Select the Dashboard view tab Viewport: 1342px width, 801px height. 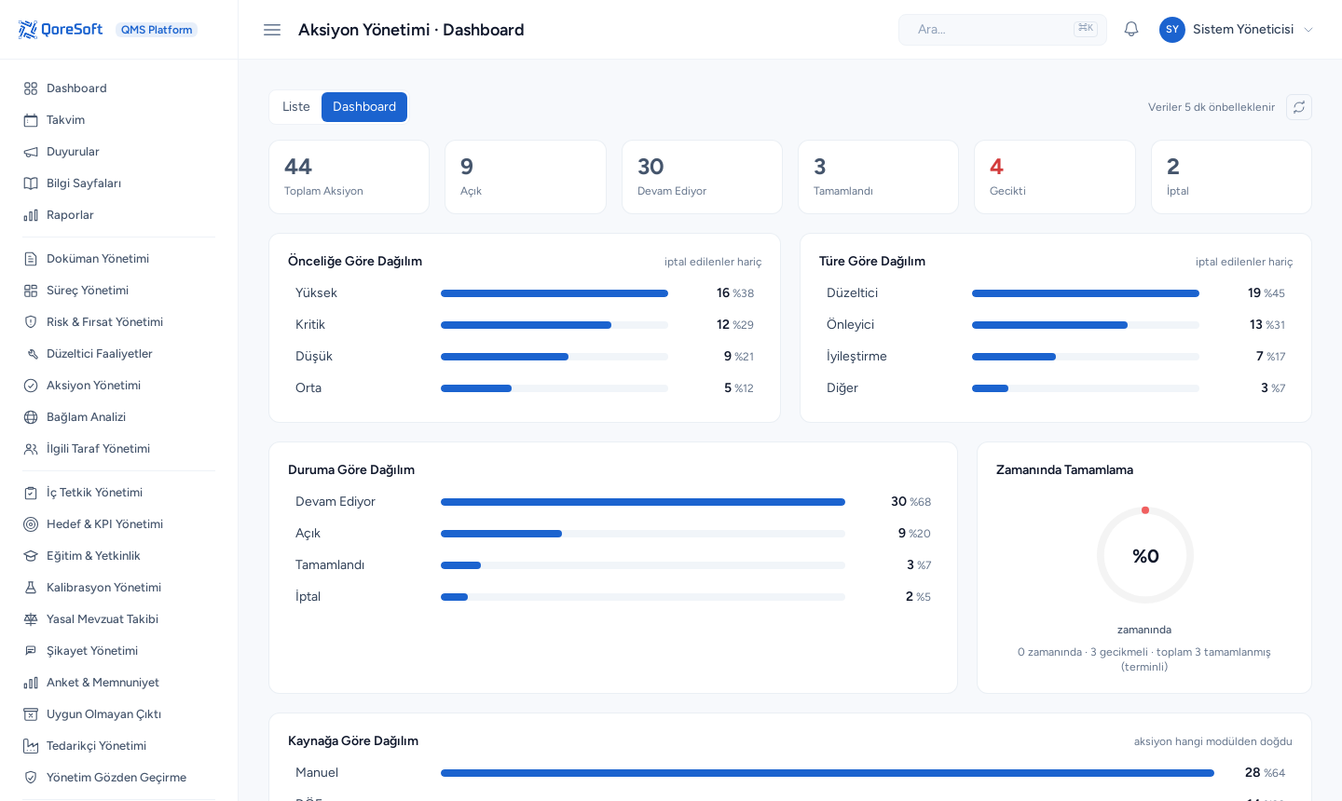pos(364,107)
